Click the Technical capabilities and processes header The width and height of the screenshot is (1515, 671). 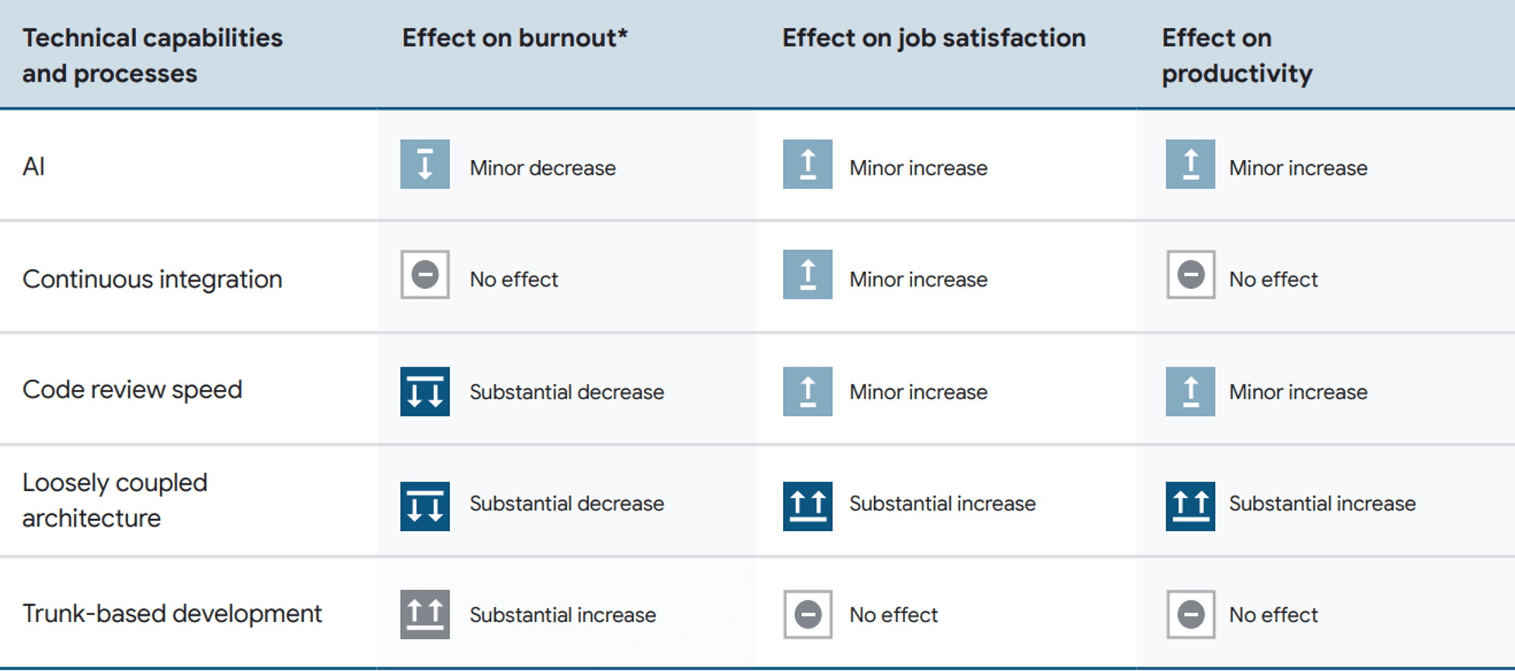point(152,55)
